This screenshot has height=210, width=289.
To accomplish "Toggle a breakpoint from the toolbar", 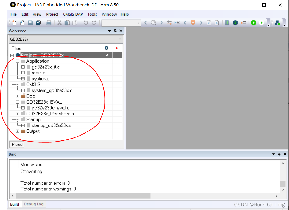I will (243, 23).
